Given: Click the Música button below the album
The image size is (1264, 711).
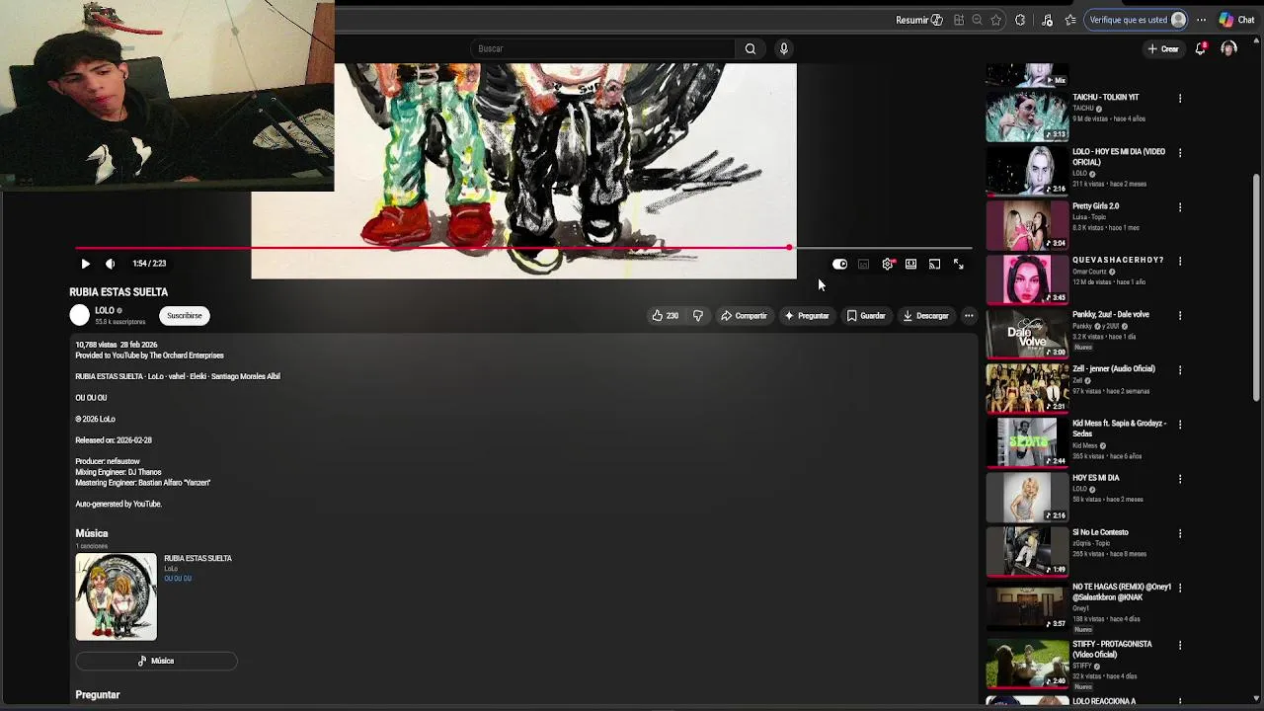Looking at the screenshot, I should click(156, 661).
